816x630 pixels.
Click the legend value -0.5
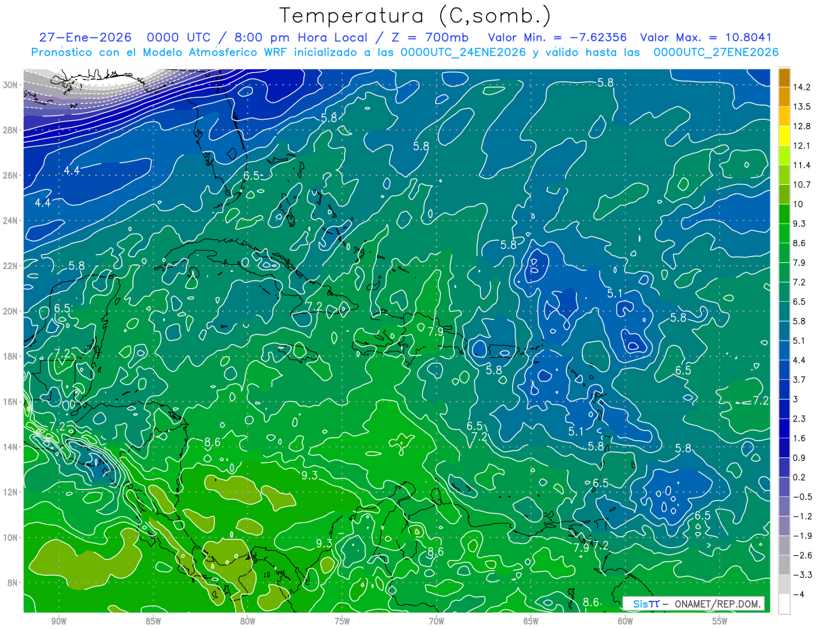point(801,497)
